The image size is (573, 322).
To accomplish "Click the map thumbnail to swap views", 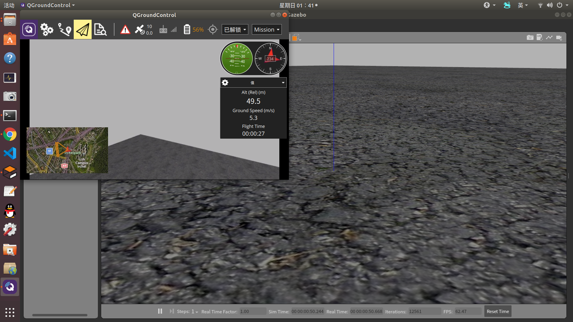I will click(x=67, y=150).
